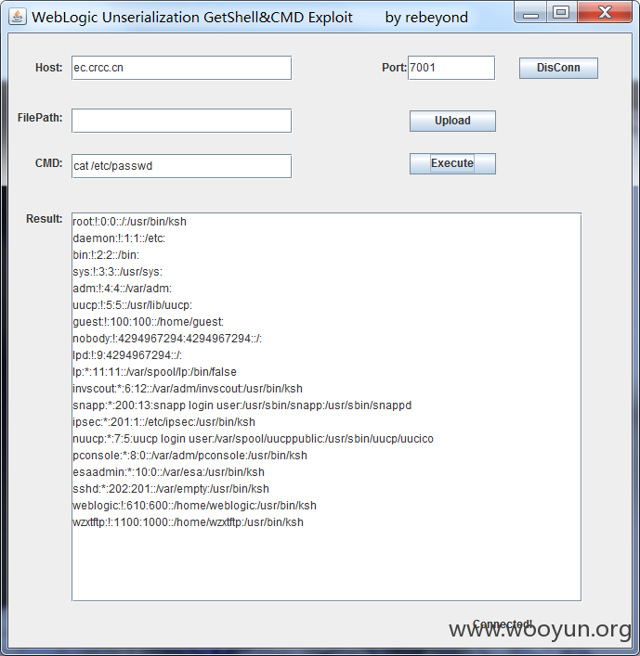This screenshot has width=640, height=656.
Task: Minimize the exploit window
Action: [530, 13]
